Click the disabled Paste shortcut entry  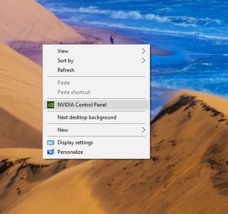coord(96,92)
